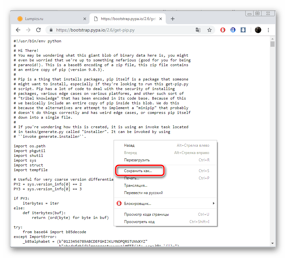Click the "import shutil" line
This screenshot has height=258, width=286.
pyautogui.click(x=29, y=156)
